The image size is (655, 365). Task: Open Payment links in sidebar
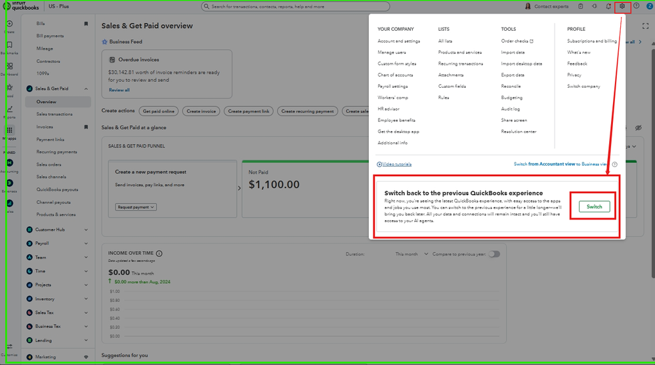50,140
